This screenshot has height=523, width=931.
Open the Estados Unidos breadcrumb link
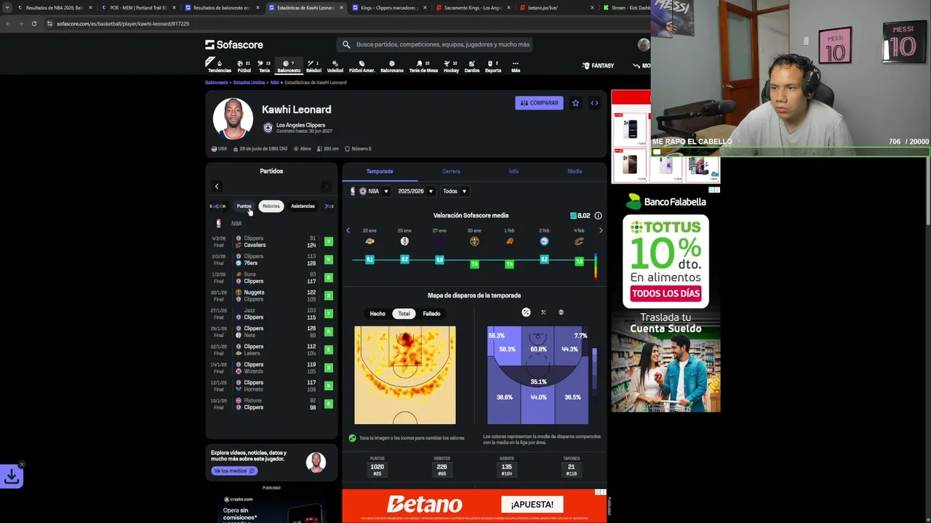pyautogui.click(x=249, y=83)
